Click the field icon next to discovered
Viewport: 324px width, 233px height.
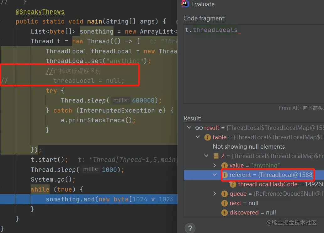224,213
